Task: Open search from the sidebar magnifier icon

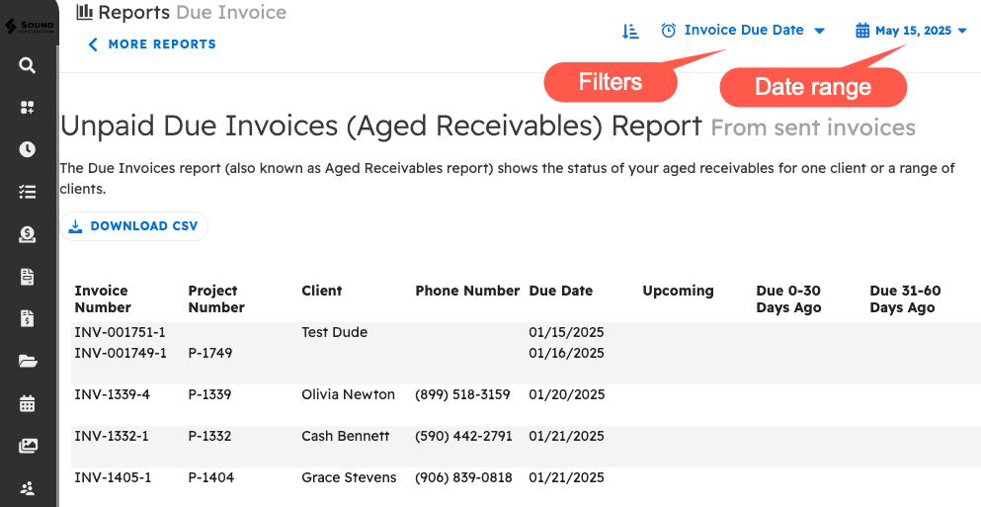Action: click(28, 65)
